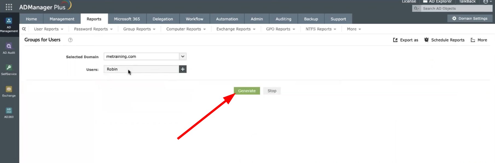This screenshot has height=163, width=495.
Task: Click the Export as icon
Action: pos(395,40)
